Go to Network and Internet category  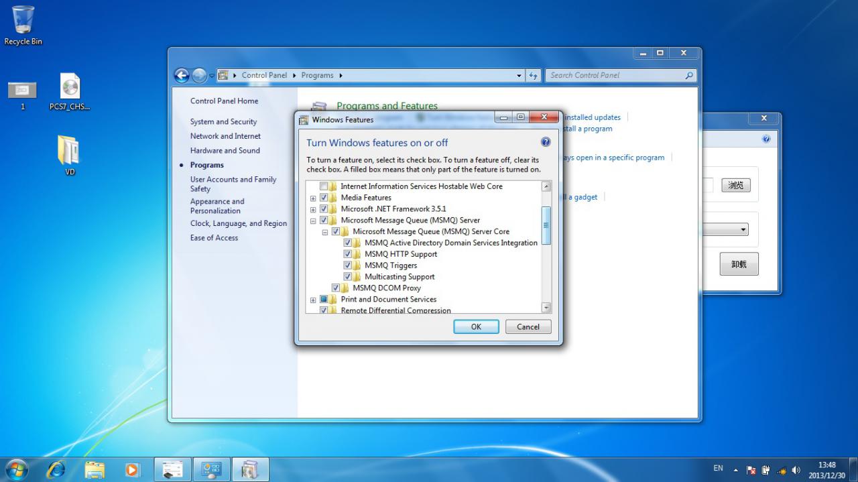225,136
